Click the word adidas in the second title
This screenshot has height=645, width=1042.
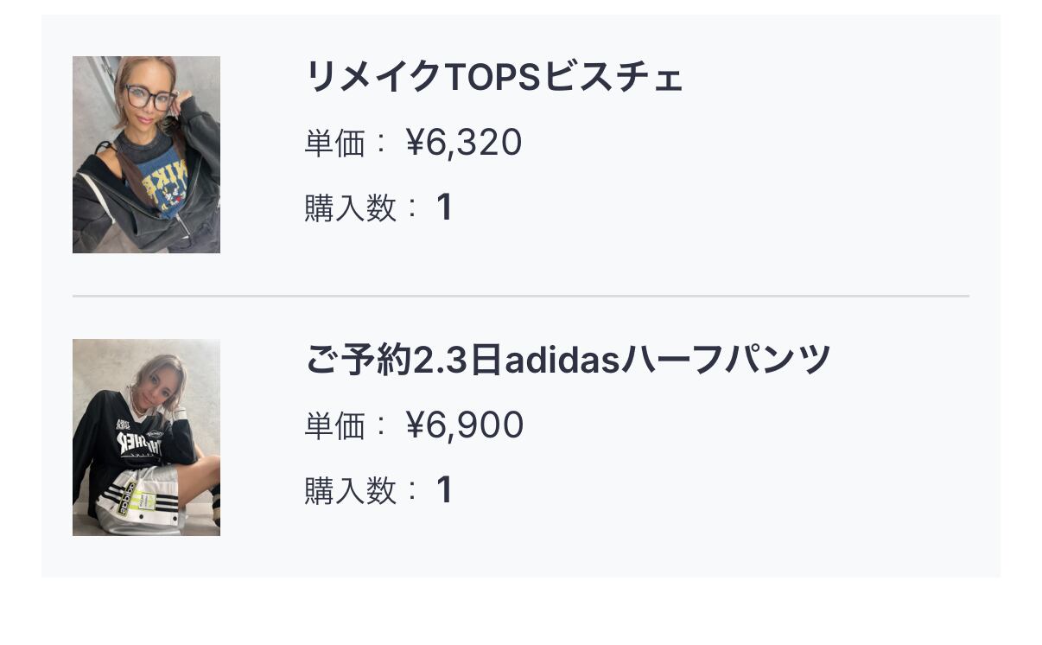(562, 360)
